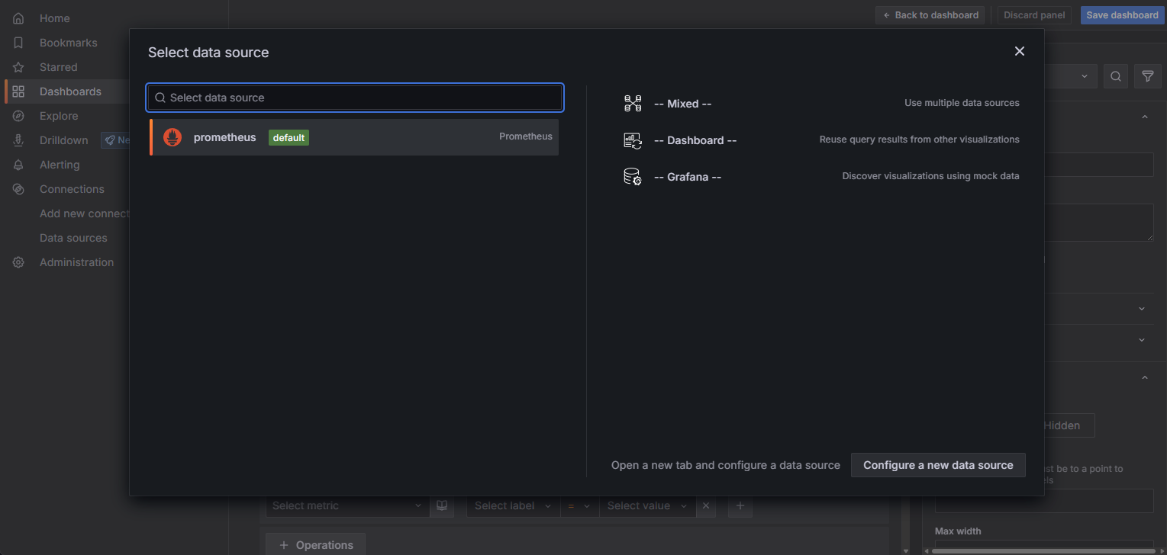Open Data sources under Connections
Screen dimensions: 1167x555
[x=73, y=238]
